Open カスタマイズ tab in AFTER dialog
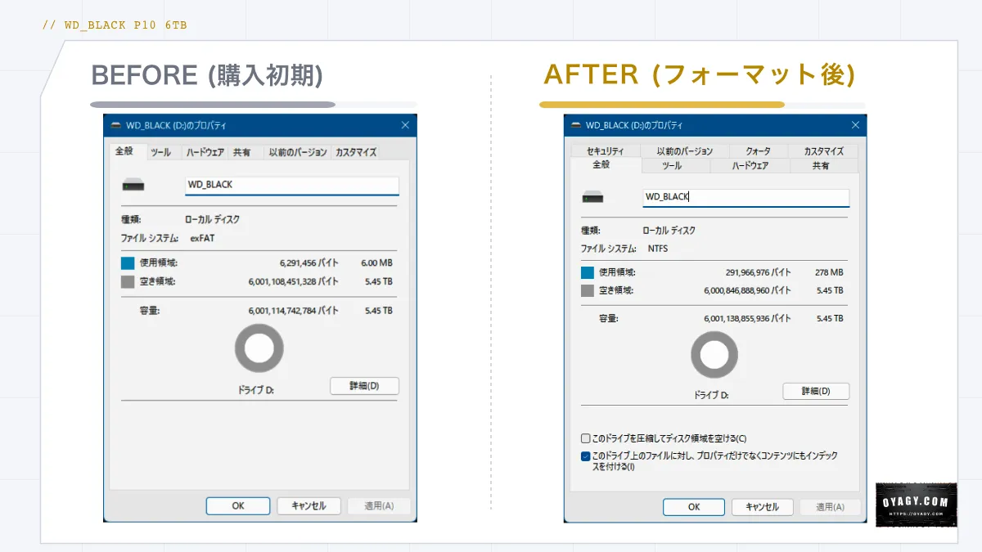This screenshot has width=982, height=552. (823, 151)
